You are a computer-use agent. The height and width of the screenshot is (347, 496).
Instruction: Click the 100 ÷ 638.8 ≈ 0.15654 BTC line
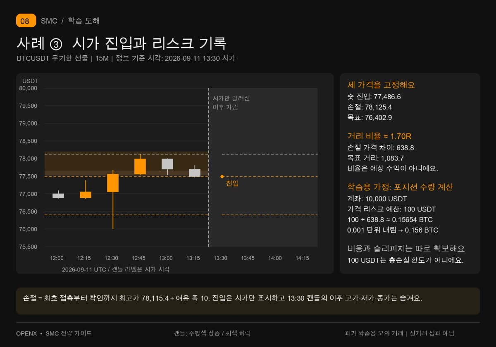coord(390,220)
